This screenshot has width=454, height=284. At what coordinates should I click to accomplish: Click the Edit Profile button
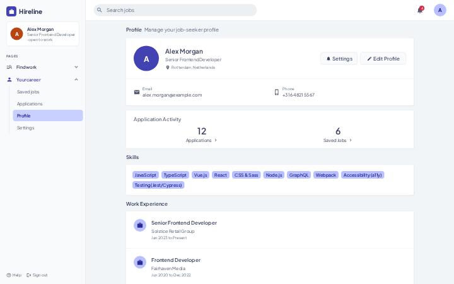(x=383, y=59)
